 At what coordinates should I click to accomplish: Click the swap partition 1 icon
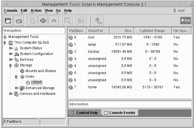[x=71, y=44]
